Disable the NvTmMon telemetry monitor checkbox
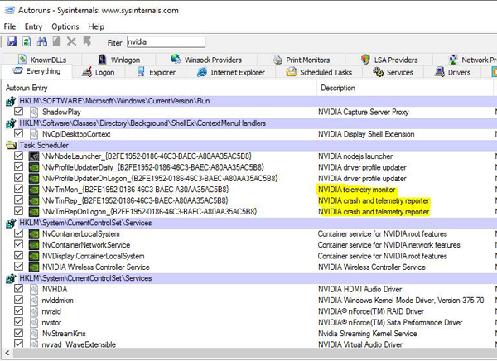This screenshot has width=497, height=361. (19, 189)
